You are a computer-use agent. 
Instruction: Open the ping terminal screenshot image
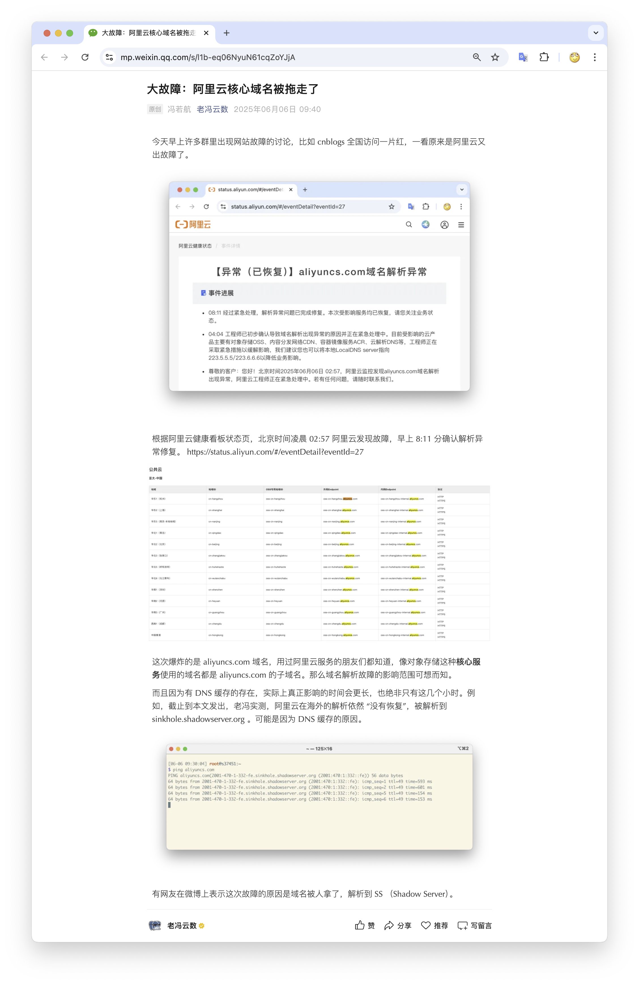click(319, 797)
